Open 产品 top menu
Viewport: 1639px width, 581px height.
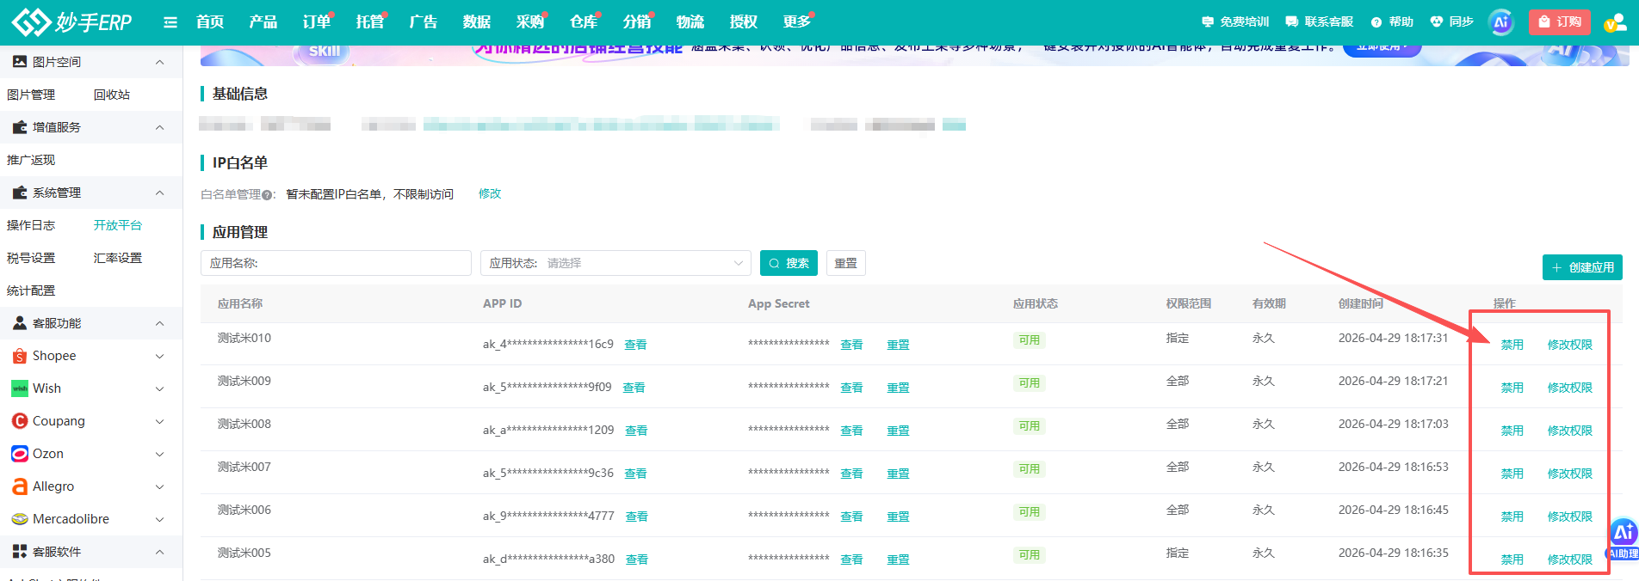point(263,21)
